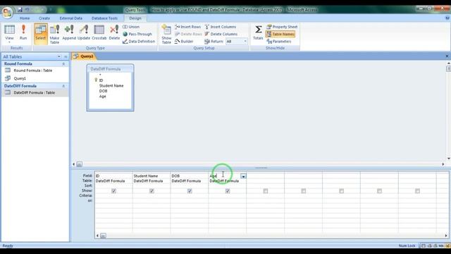This screenshot has width=451, height=254.
Task: Collapse the navigation pane with shutter button
Action: (x=66, y=56)
